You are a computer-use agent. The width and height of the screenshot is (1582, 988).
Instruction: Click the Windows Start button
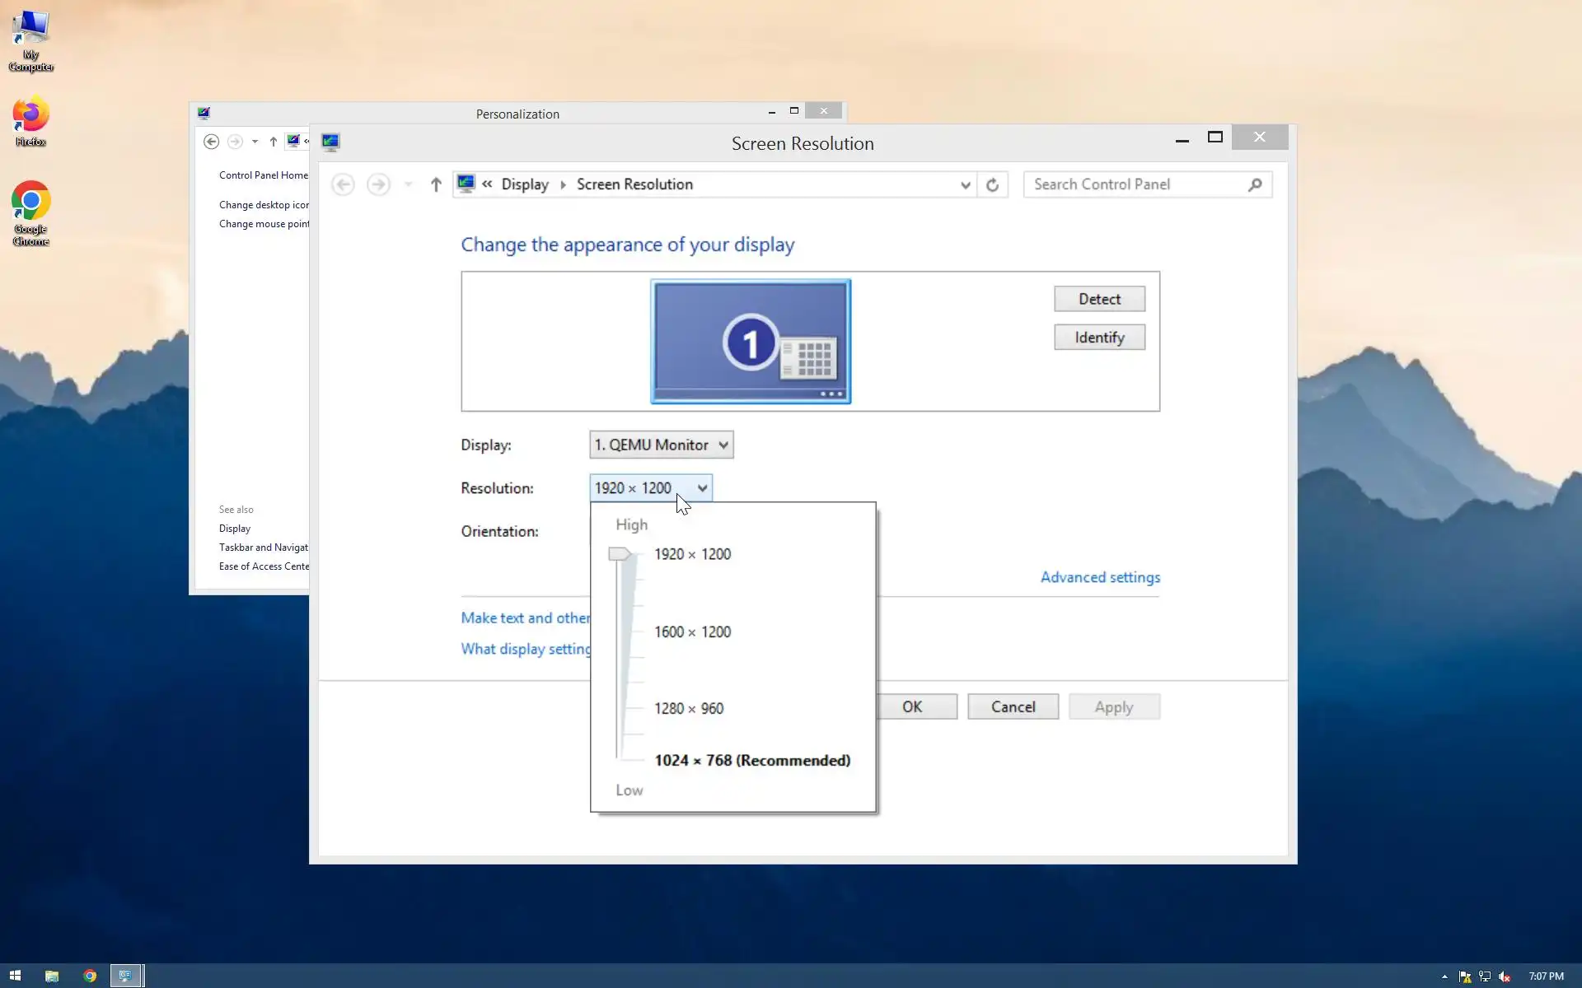click(15, 976)
